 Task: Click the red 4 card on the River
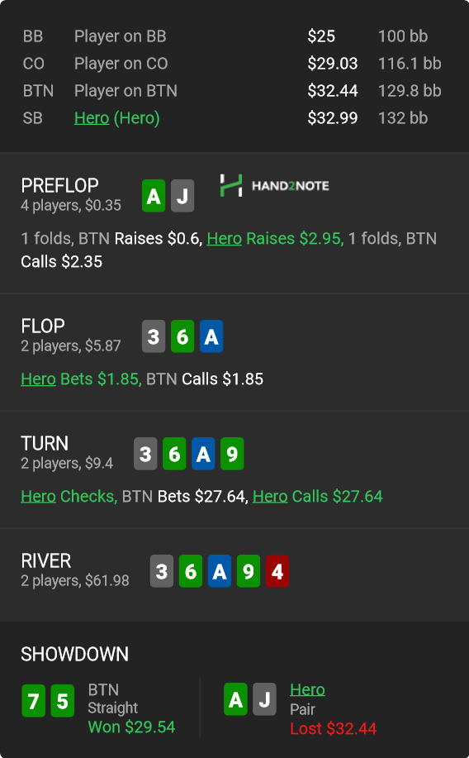[x=277, y=571]
